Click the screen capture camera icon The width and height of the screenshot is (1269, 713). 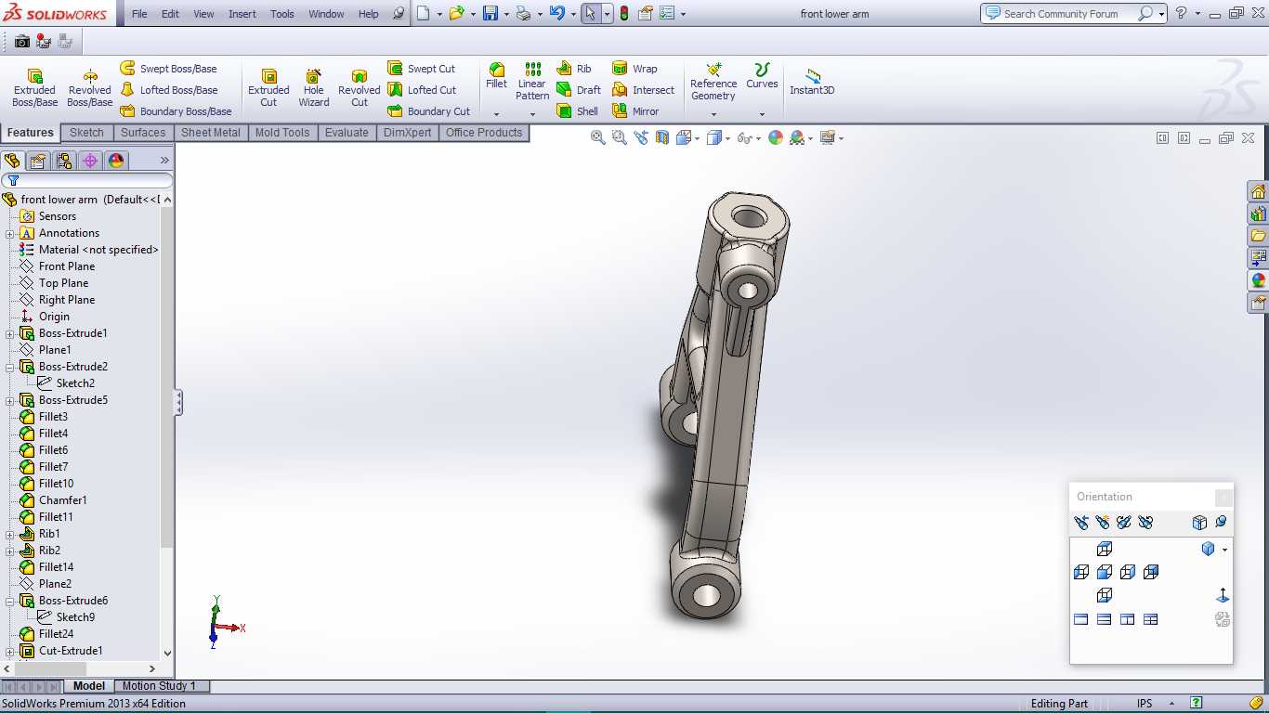click(x=21, y=41)
